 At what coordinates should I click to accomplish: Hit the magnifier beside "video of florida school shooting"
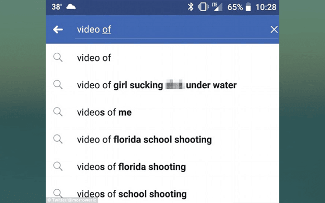(x=58, y=139)
